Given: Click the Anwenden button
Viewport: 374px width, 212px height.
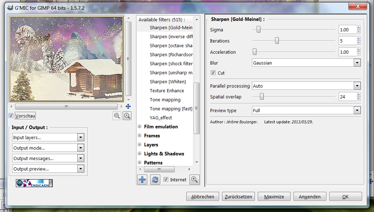Looking at the screenshot, I should coord(310,196).
